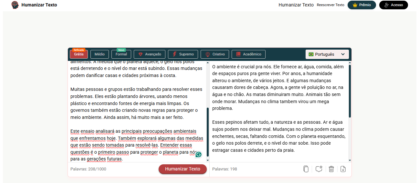Choose the Criativo lightbulb mode

point(215,54)
